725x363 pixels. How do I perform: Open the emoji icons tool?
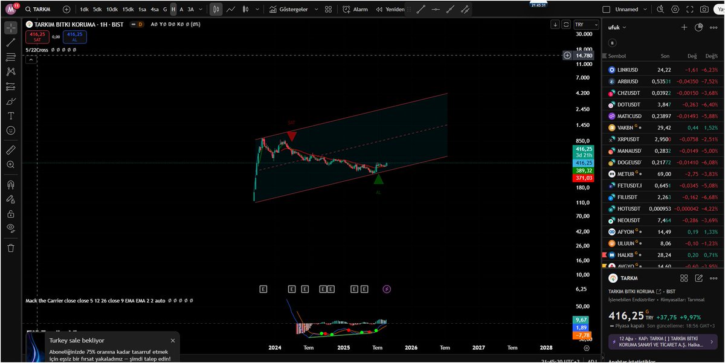(11, 130)
